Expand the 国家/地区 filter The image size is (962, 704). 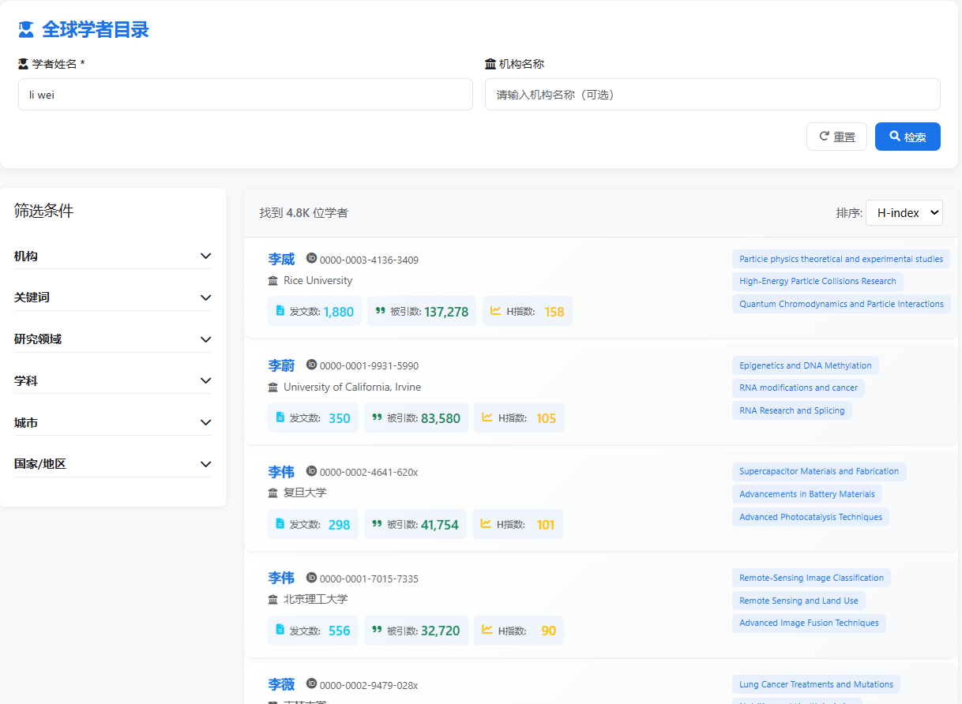[205, 464]
